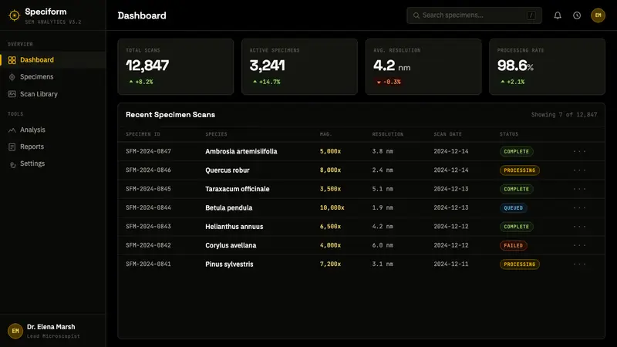Click the Reports document icon
The image size is (617, 347).
tap(12, 147)
